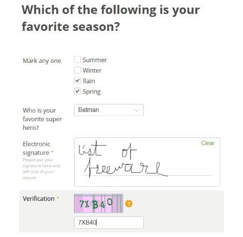Image resolution: width=243 pixels, height=237 pixels.
Task: Click the favorite super hero question label
Action: [42, 119]
